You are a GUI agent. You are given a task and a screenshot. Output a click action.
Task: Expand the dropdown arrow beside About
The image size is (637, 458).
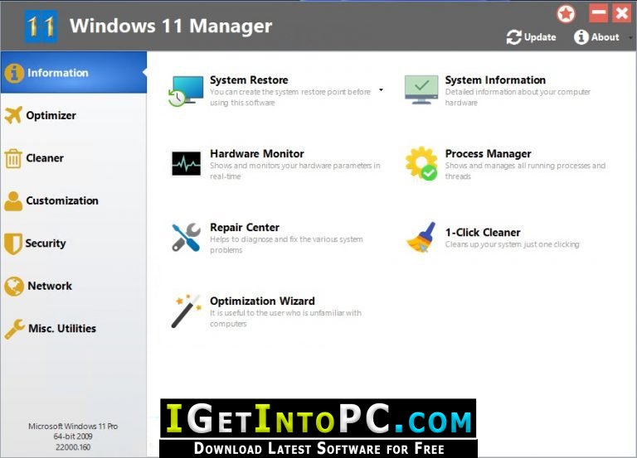click(630, 38)
